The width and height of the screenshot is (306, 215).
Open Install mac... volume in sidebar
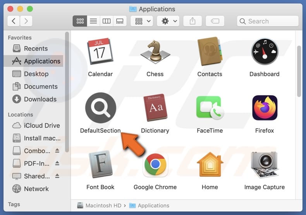(x=33, y=138)
